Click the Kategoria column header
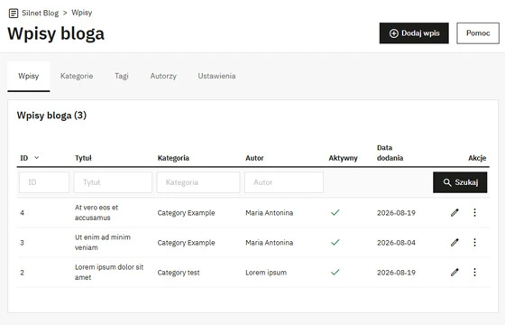 [173, 158]
